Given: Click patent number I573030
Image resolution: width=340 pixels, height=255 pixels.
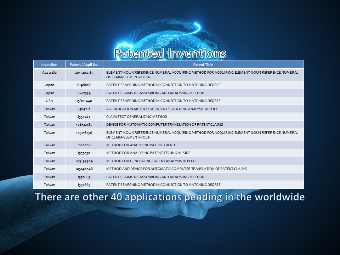Looking at the screenshot, I should coord(84,153).
